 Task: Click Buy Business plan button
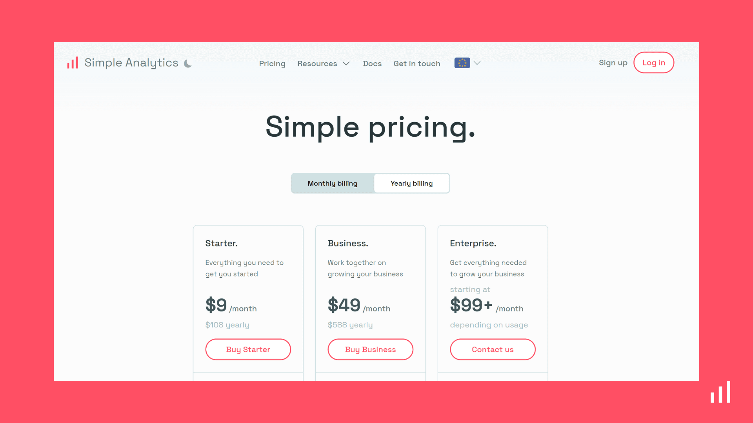click(370, 349)
